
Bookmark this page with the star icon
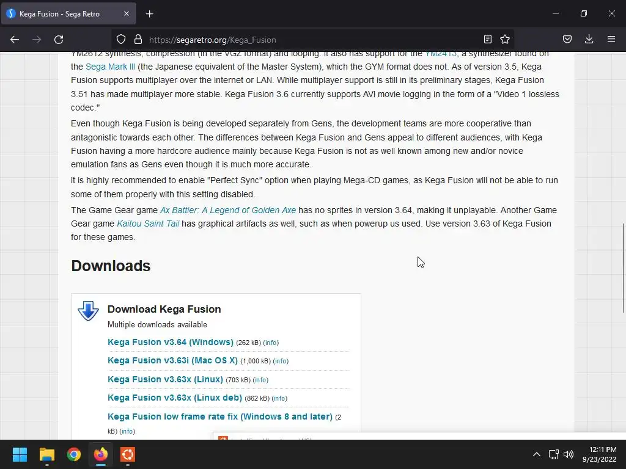click(x=505, y=39)
